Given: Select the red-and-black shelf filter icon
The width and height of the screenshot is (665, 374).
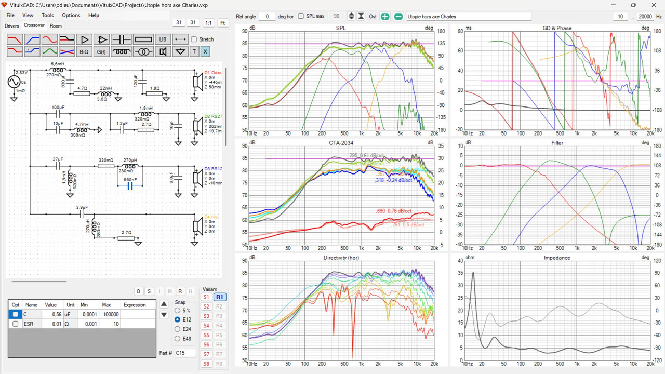Looking at the screenshot, I should tap(67, 39).
